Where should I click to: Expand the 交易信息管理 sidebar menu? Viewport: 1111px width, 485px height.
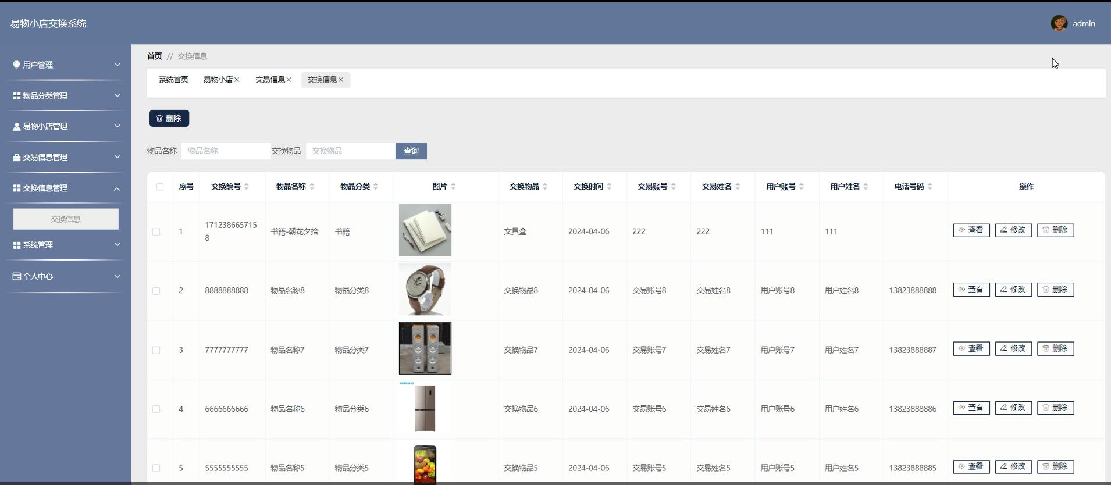(x=66, y=157)
